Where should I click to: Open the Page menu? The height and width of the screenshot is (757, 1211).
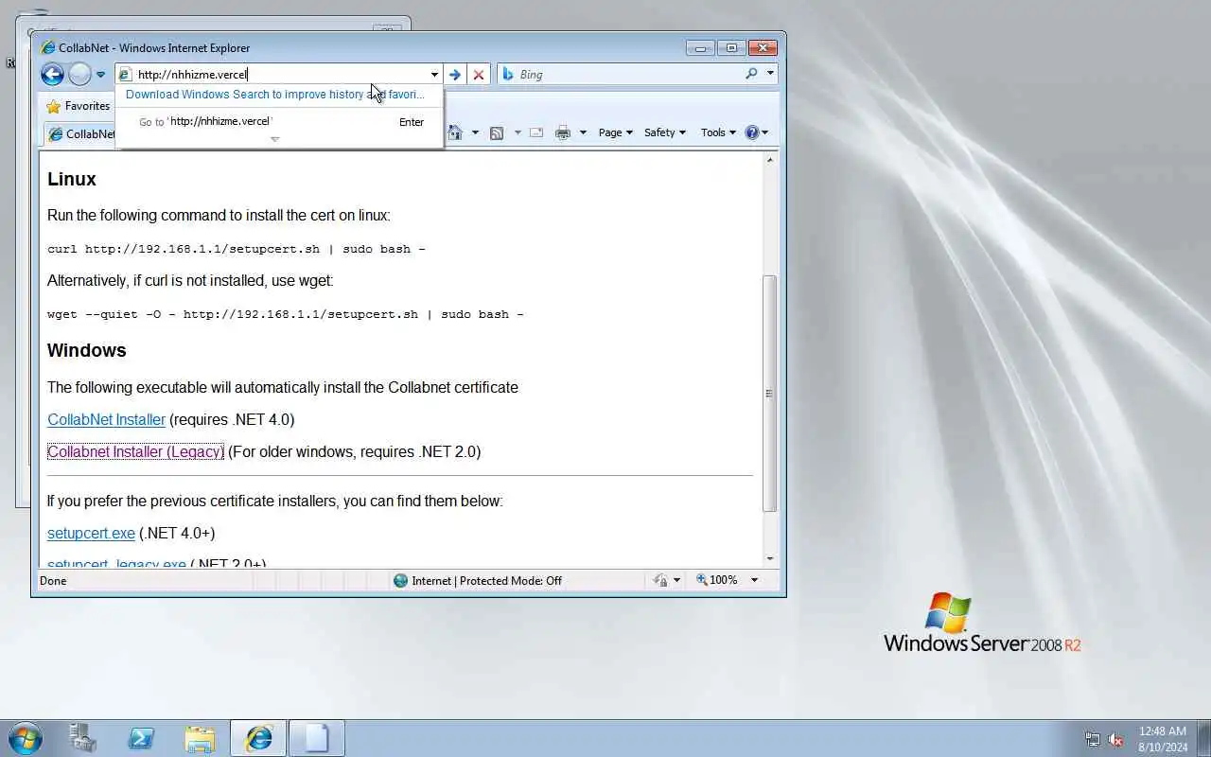pyautogui.click(x=615, y=132)
